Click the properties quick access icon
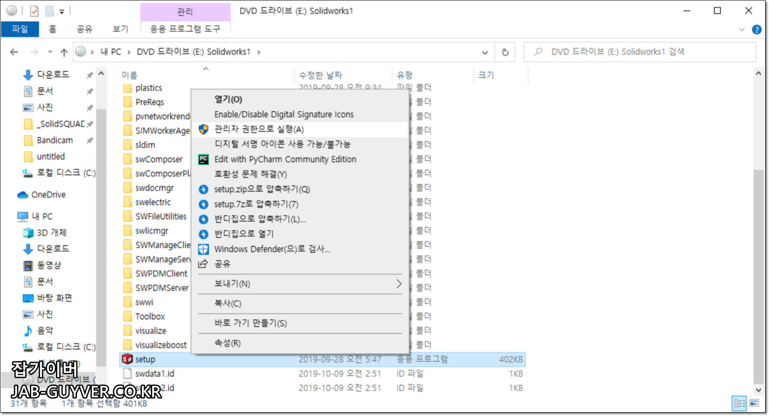This screenshot has height=416, width=769. pos(34,11)
